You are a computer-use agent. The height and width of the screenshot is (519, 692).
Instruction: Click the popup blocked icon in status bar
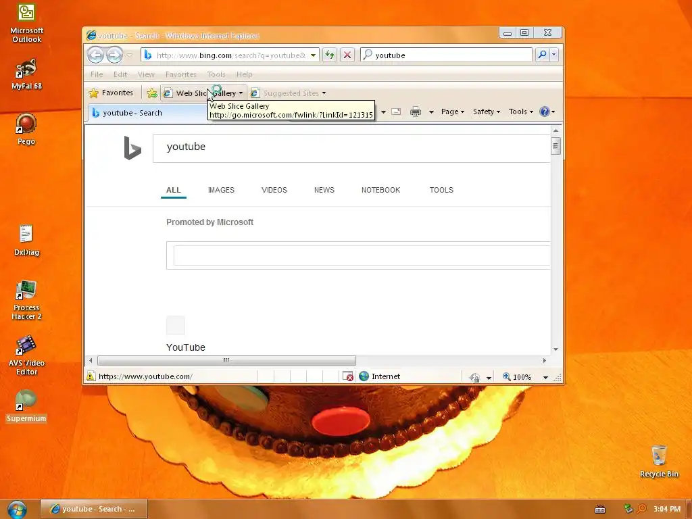click(x=348, y=376)
